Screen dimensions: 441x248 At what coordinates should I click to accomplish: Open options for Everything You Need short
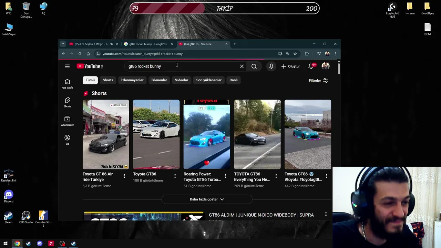pos(276,176)
